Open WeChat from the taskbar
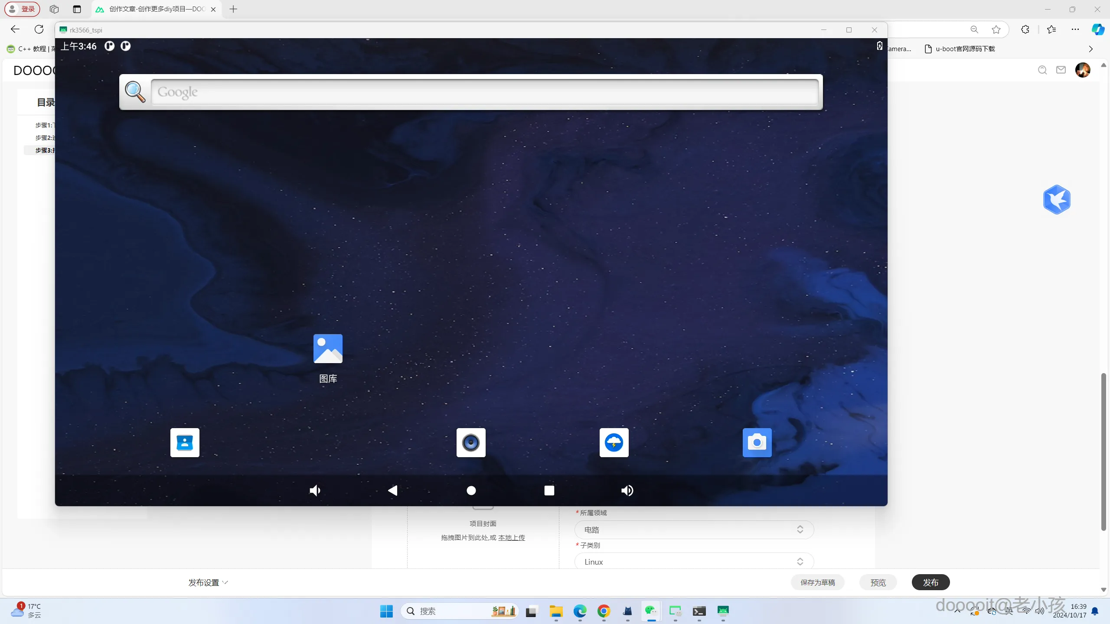This screenshot has width=1110, height=624. (x=651, y=611)
